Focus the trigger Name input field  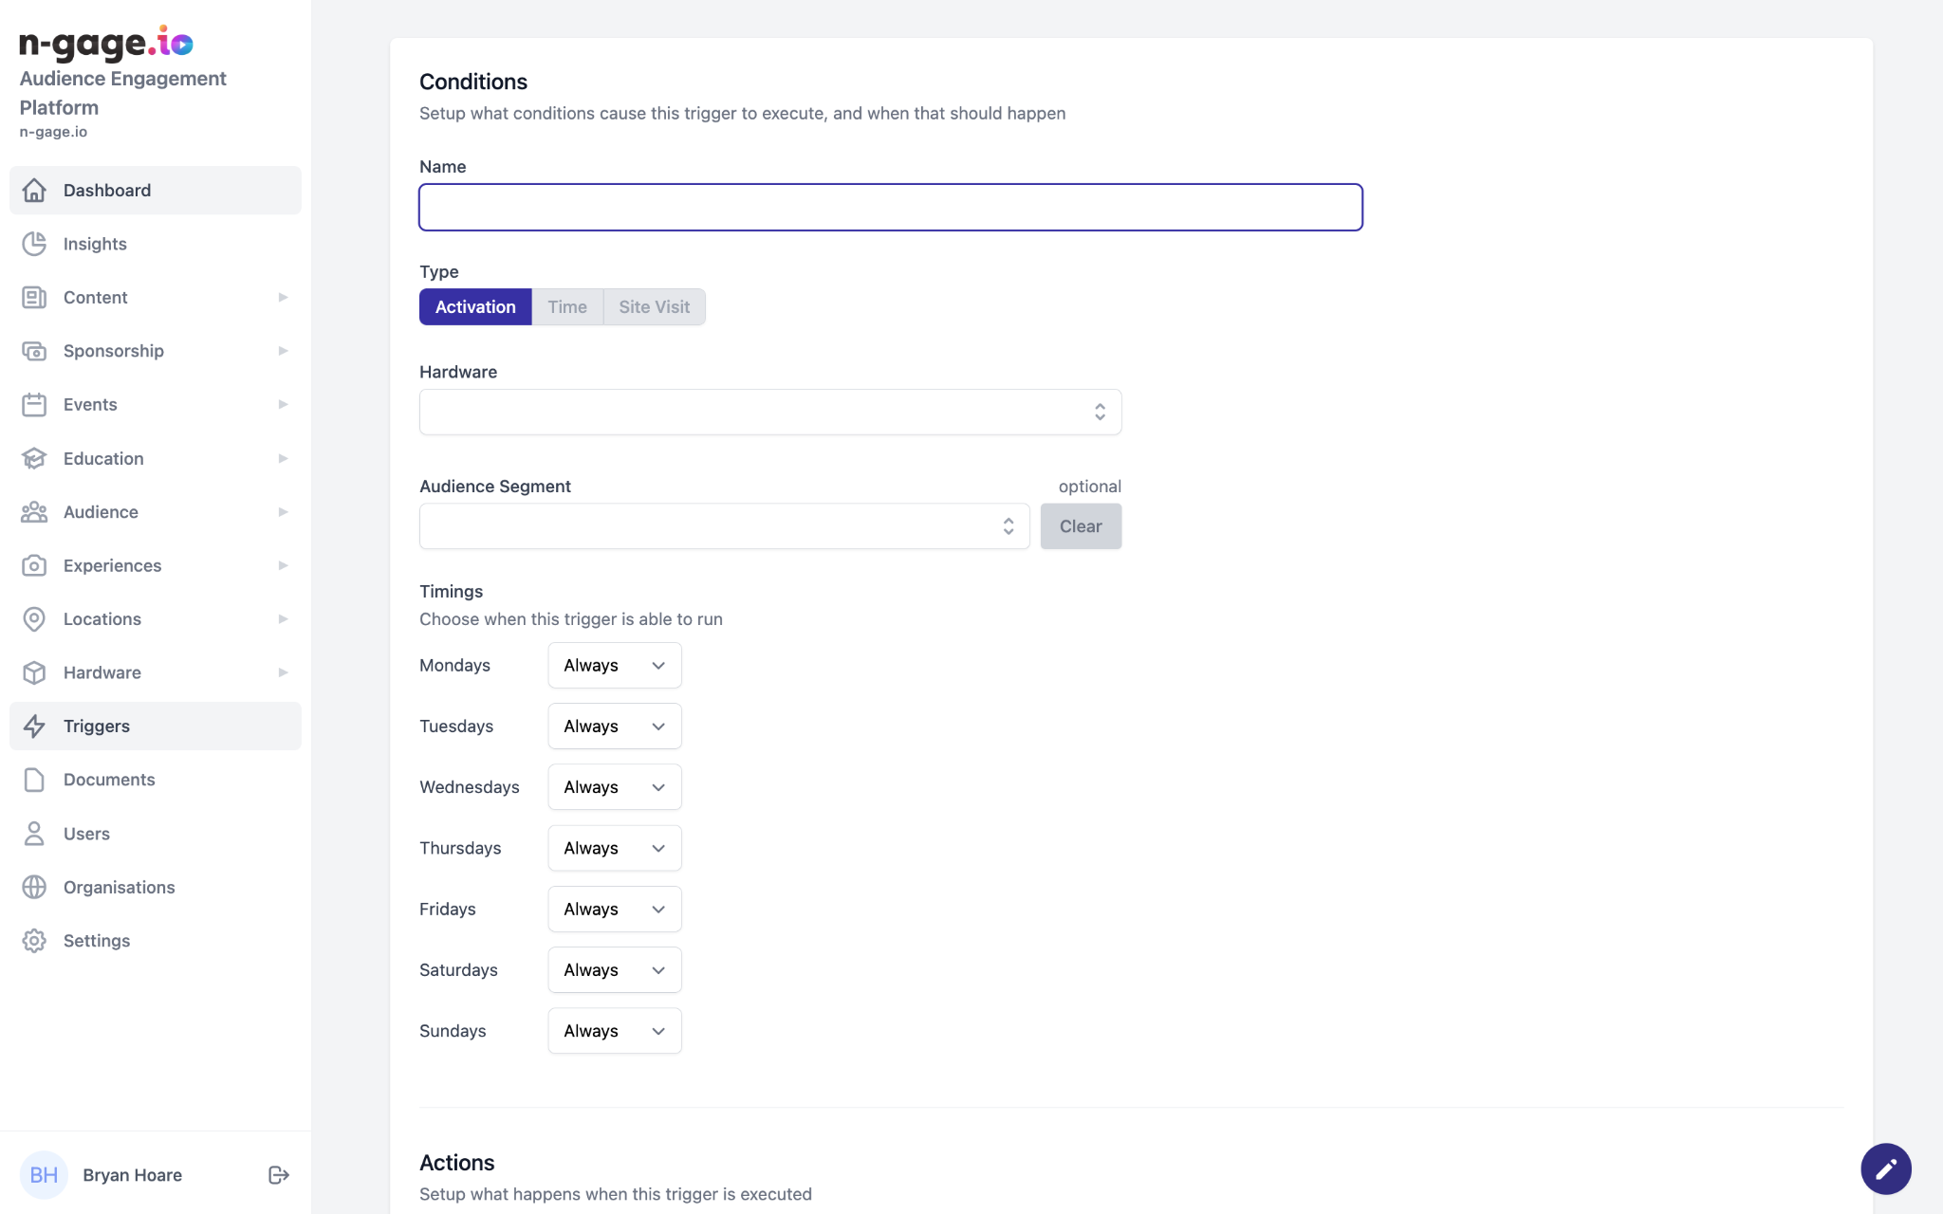pos(890,207)
